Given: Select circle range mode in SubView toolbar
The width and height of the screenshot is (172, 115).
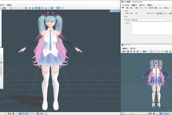Looking at the screenshot, I should 156,51.
